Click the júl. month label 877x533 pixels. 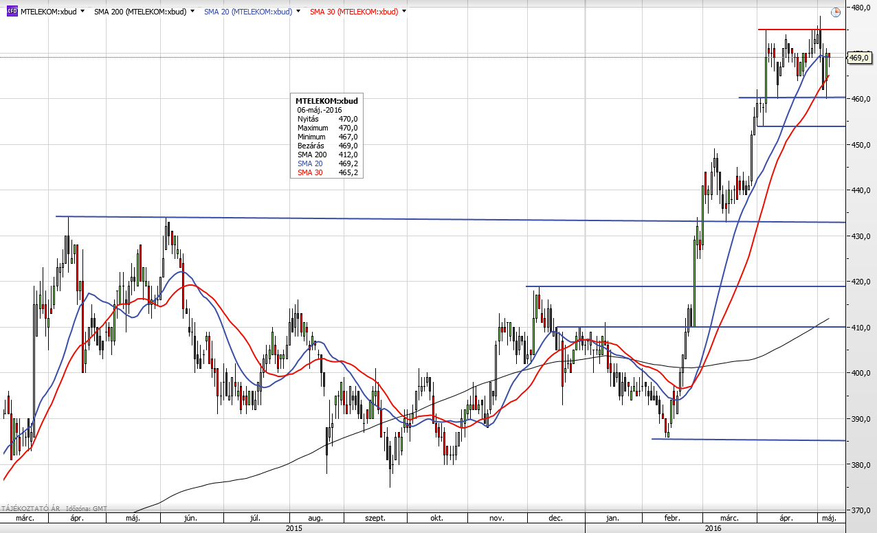click(x=254, y=519)
